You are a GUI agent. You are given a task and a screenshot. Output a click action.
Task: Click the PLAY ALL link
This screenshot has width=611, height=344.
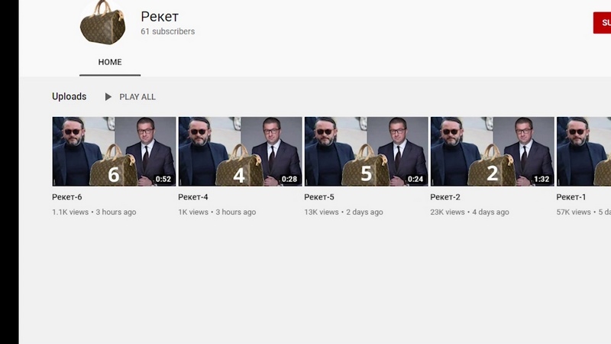[137, 97]
